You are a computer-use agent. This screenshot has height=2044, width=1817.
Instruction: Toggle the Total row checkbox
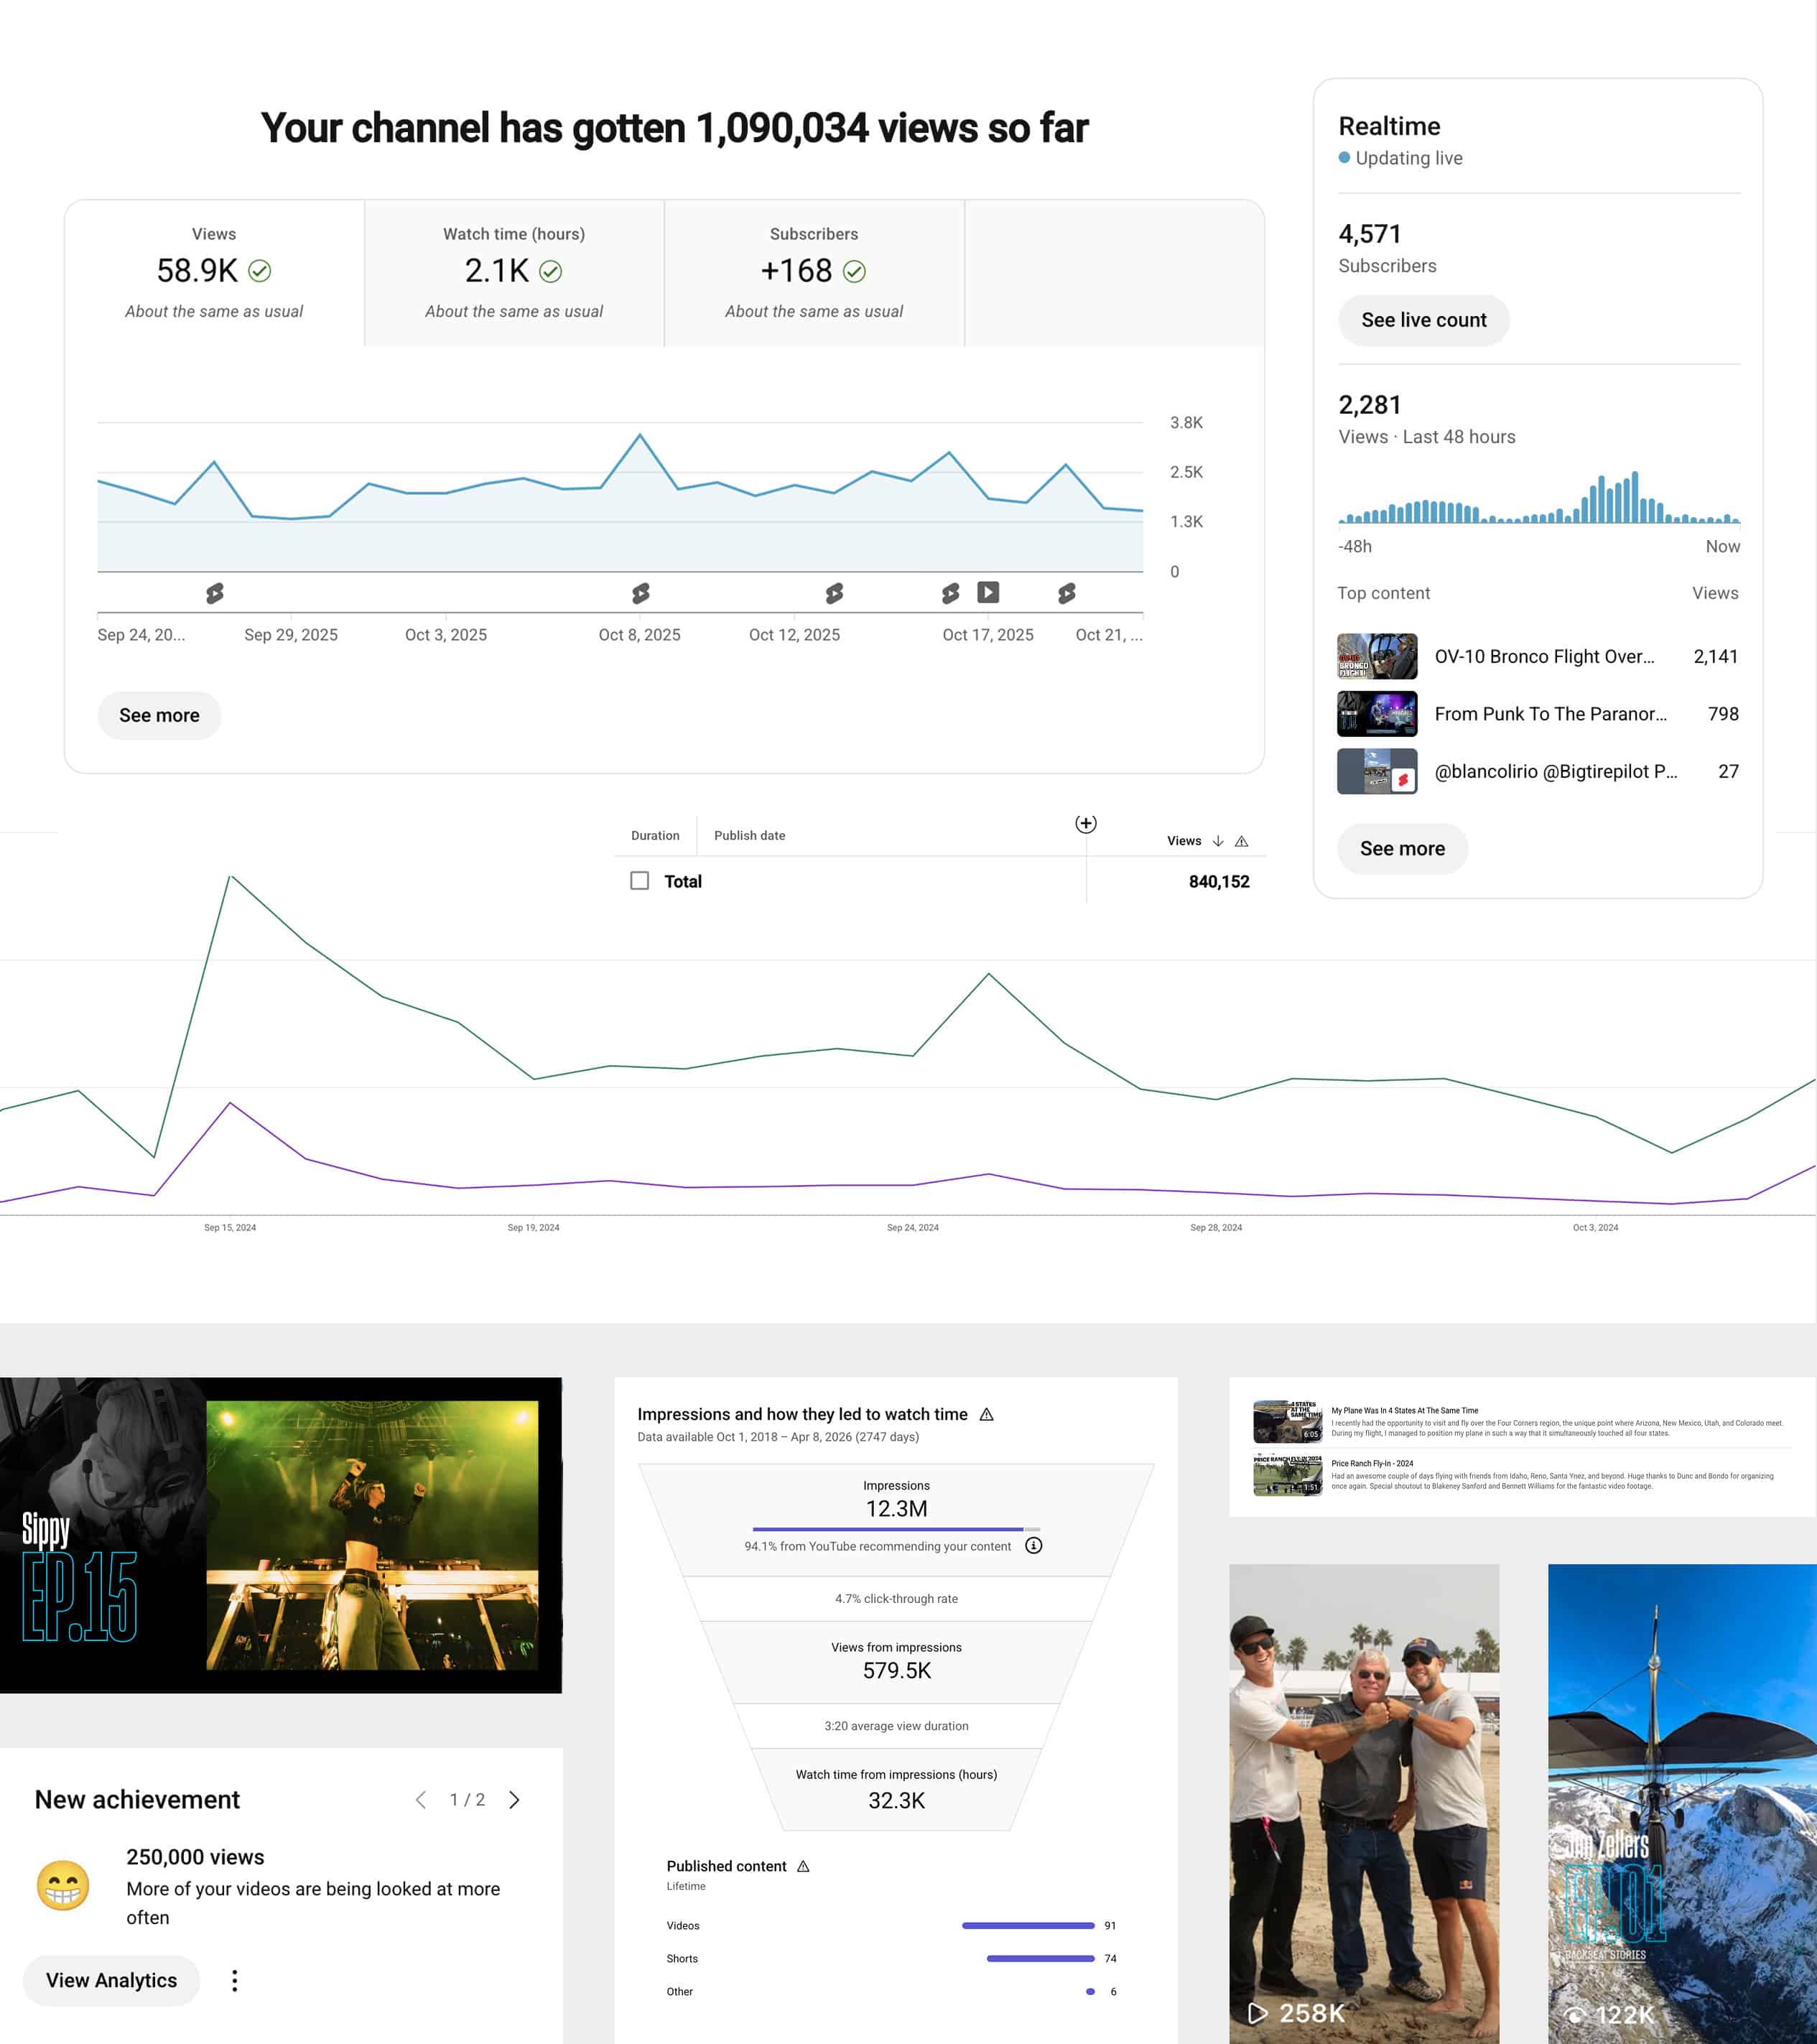(x=640, y=880)
